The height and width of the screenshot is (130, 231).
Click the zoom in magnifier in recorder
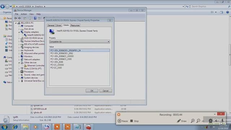pyautogui.click(x=193, y=121)
